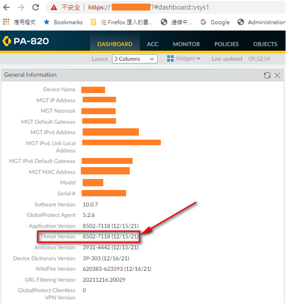Click the WildFire Version label
The width and height of the screenshot is (286, 303).
click(x=56, y=269)
